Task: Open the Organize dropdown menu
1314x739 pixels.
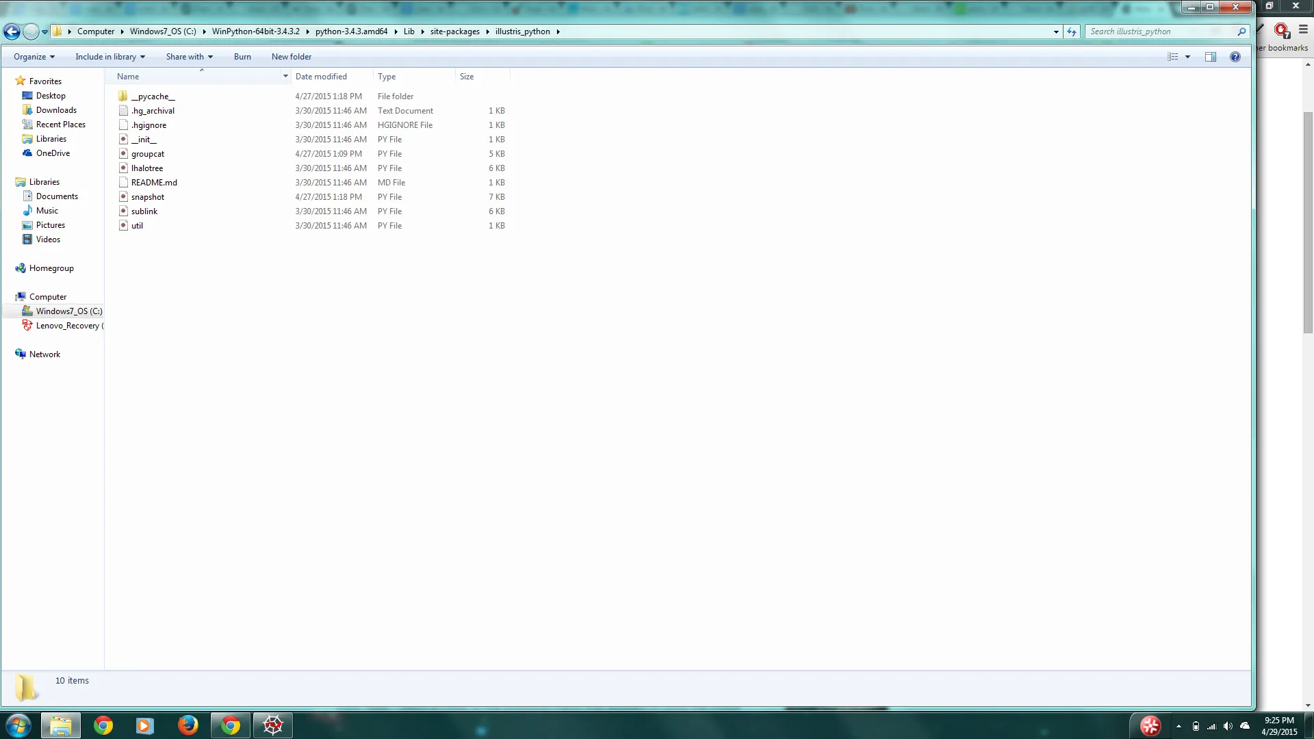Action: coord(34,57)
